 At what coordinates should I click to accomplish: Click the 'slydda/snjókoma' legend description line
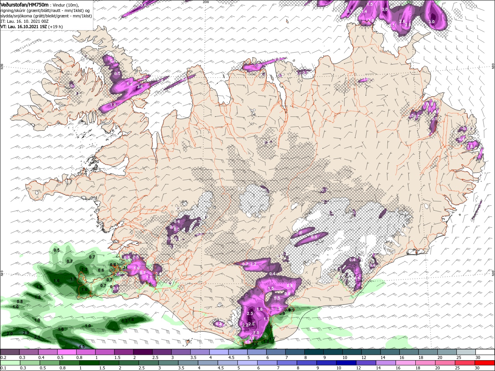(x=46, y=16)
